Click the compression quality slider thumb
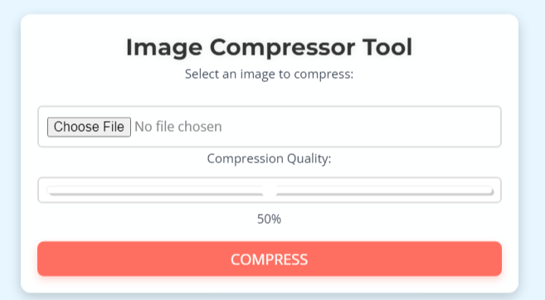The width and height of the screenshot is (545, 300). coord(270,191)
